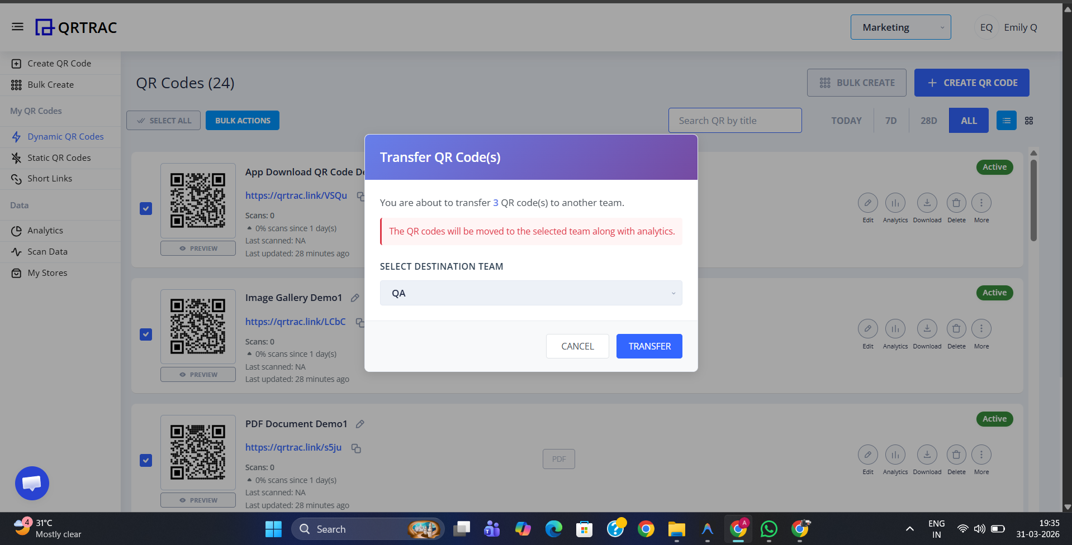The width and height of the screenshot is (1072, 545).
Task: Uncheck the Image Gallery Demo1 checkbox
Action: click(x=145, y=334)
